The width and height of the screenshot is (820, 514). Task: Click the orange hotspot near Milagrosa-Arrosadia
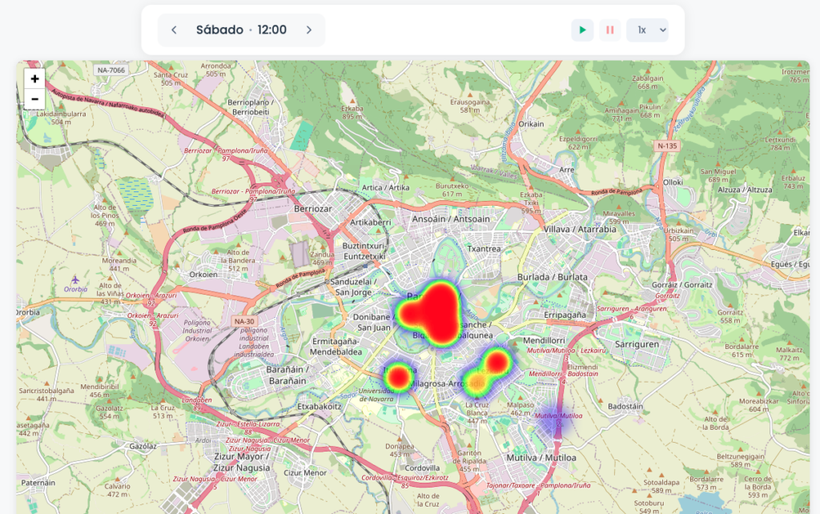point(478,381)
